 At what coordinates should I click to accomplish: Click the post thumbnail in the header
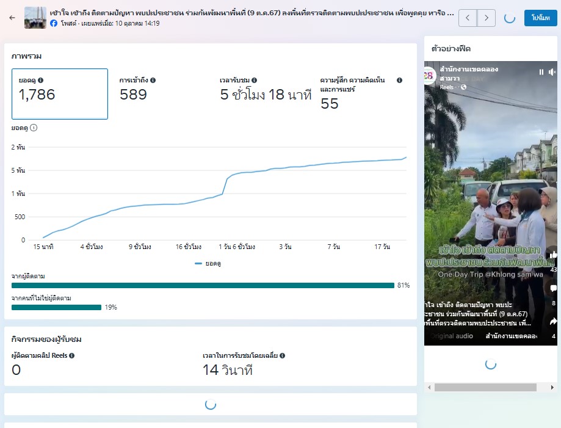(35, 18)
